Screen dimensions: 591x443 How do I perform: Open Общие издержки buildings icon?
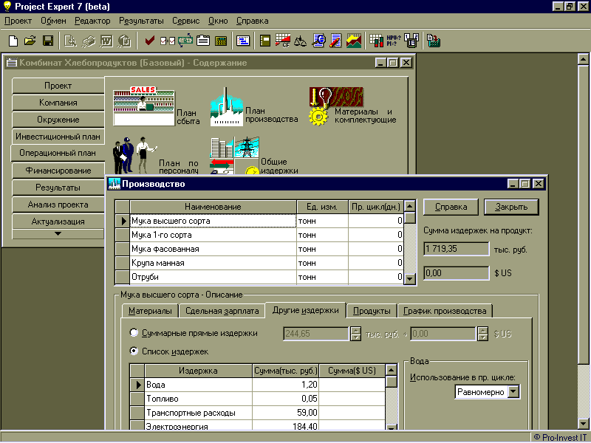click(234, 155)
